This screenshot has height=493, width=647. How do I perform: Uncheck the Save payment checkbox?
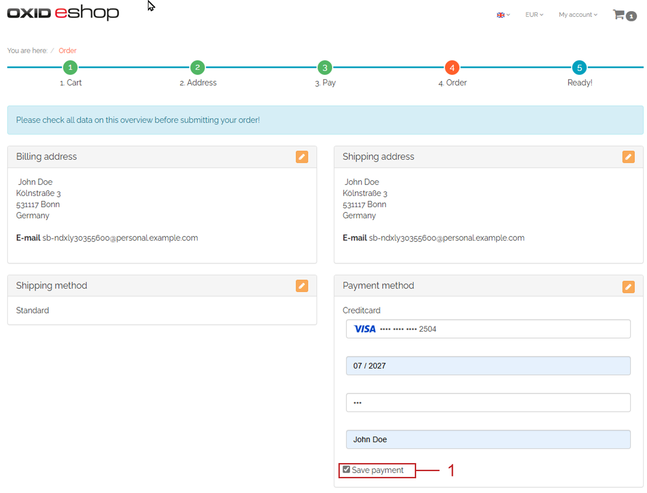tap(346, 469)
